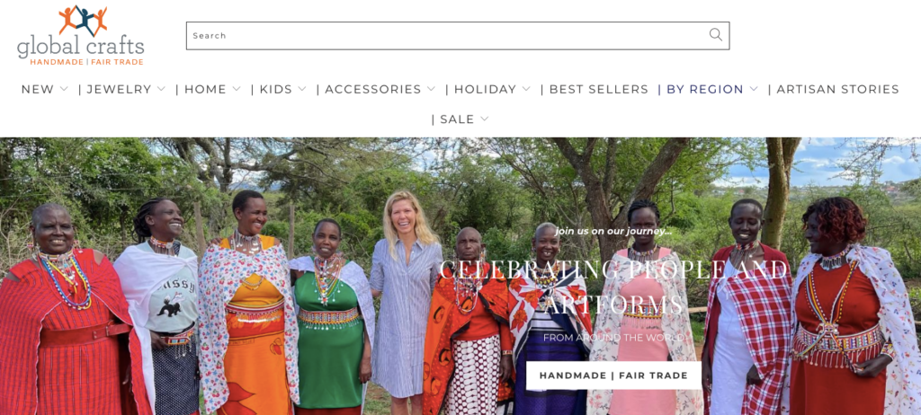Expand the SALE menu chevron
The height and width of the screenshot is (415, 921).
pos(485,119)
